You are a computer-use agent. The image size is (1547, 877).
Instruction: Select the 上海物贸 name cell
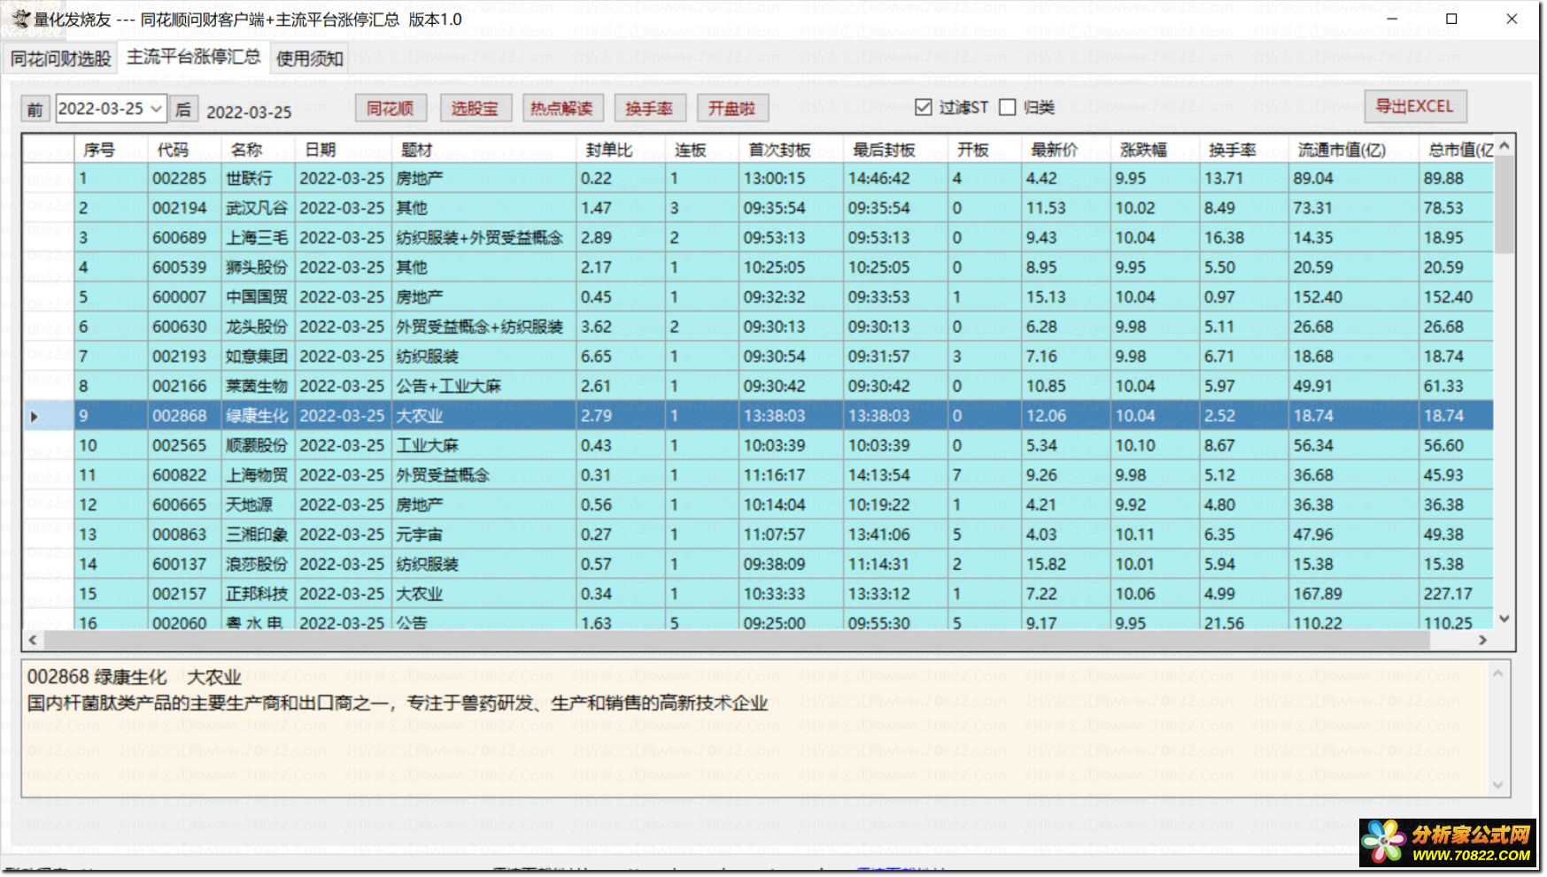(259, 475)
